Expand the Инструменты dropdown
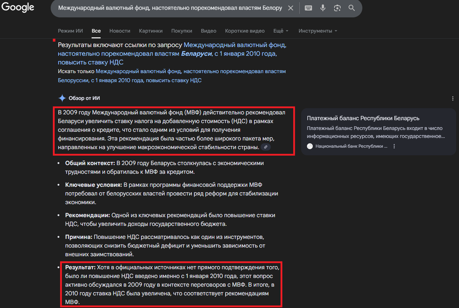 (318, 31)
